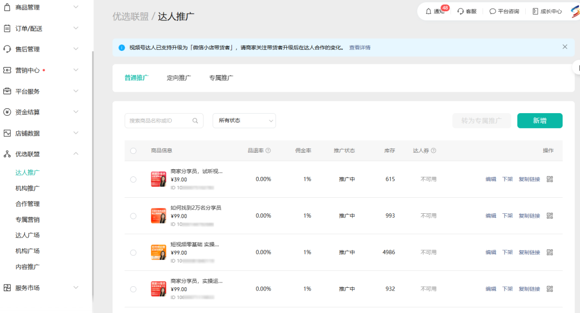Screen dimensions: 580x313
Task: Show QR code for the 4986-stock product
Action: coord(549,252)
